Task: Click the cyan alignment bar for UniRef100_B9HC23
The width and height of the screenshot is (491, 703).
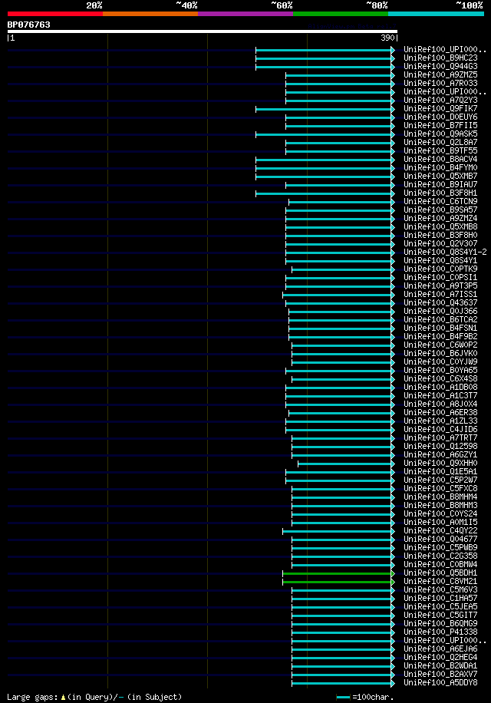Action: click(325, 59)
